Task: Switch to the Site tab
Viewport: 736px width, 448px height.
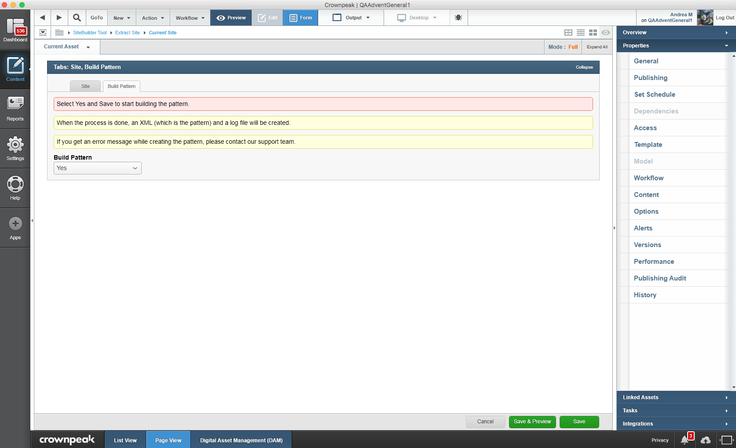Action: click(x=85, y=86)
